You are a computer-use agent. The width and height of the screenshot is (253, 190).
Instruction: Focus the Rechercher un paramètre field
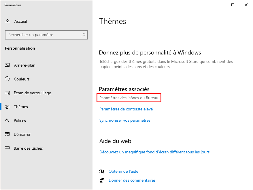[46, 35]
